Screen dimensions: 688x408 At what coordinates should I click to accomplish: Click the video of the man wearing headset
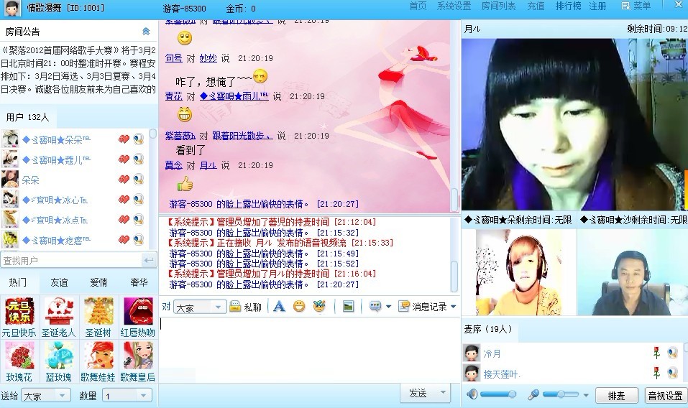(x=632, y=272)
